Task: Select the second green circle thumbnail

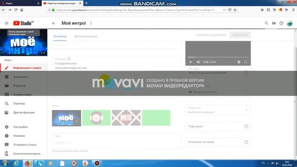Action: pos(96,118)
